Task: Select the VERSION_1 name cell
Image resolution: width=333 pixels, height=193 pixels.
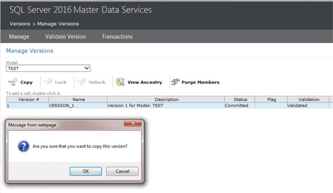Action: click(x=78, y=105)
